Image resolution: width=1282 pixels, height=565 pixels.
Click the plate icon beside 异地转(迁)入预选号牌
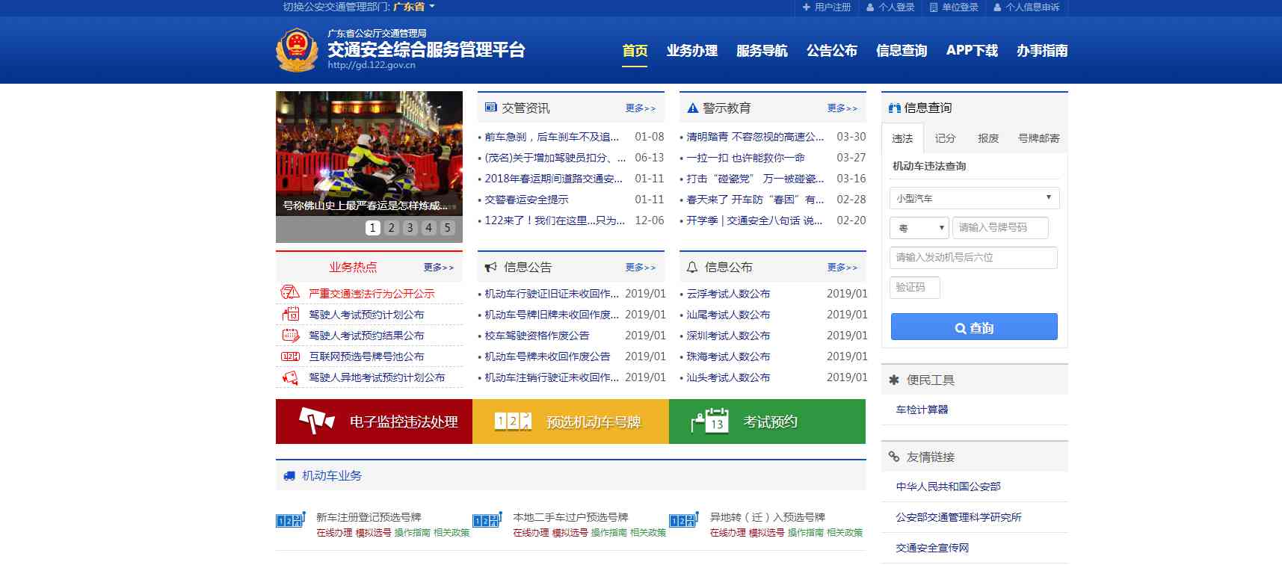coord(684,519)
